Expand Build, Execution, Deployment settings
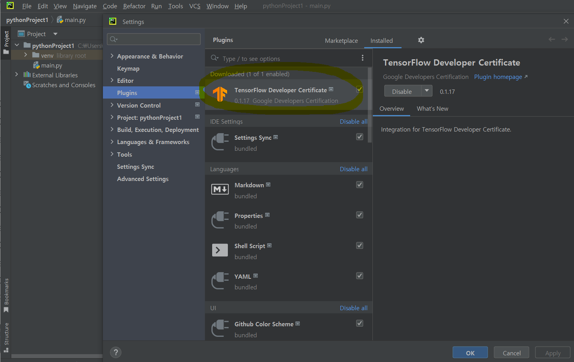The image size is (574, 362). pos(112,129)
